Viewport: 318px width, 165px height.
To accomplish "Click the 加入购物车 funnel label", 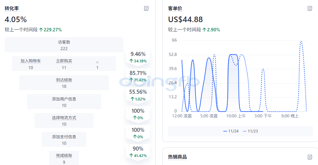I will [x=31, y=61].
